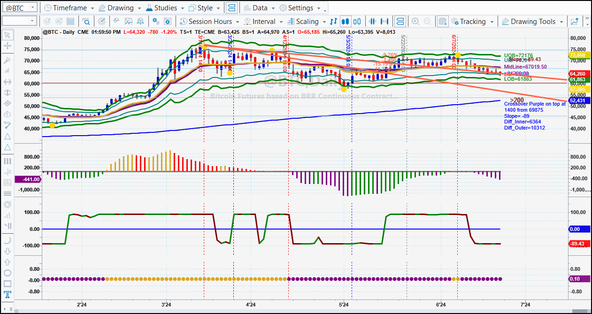Screen dimensions: 592x314
Task: Select the rectangle drawing tool
Action: 7,283
